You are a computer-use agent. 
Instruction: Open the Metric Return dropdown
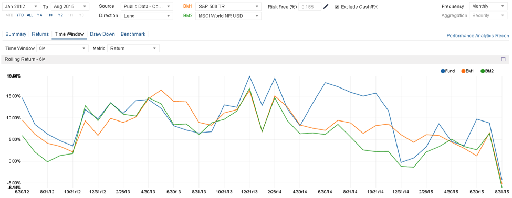133,48
